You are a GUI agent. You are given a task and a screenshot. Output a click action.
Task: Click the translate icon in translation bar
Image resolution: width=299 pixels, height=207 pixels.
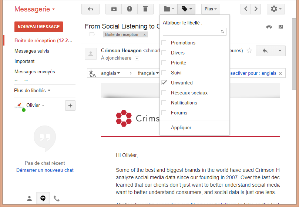[x=92, y=73]
